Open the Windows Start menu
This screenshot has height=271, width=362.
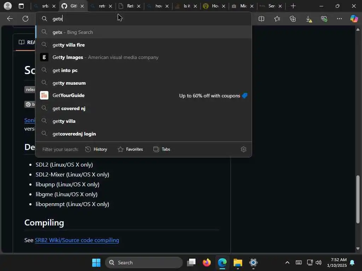pos(96,263)
